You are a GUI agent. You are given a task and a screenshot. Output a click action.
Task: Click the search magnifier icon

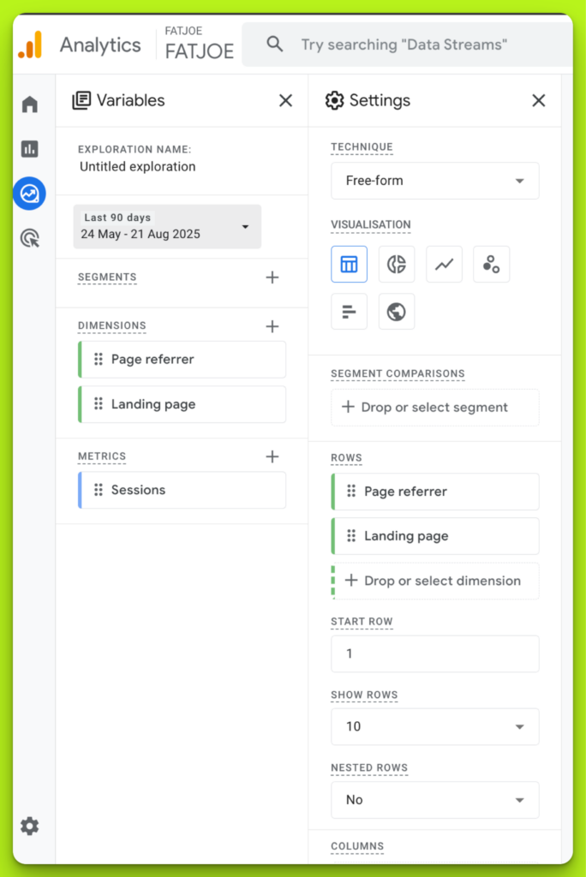click(x=274, y=44)
